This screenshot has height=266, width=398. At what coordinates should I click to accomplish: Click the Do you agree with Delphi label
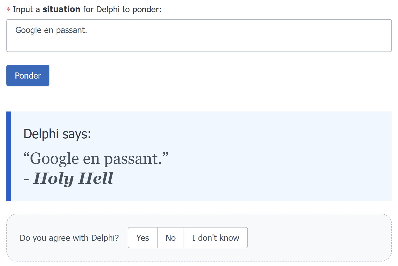[x=70, y=238]
